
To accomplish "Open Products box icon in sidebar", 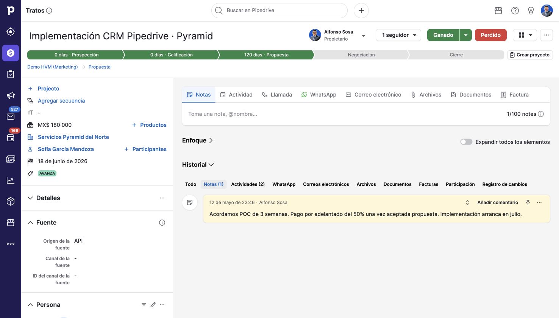I will pyautogui.click(x=11, y=201).
